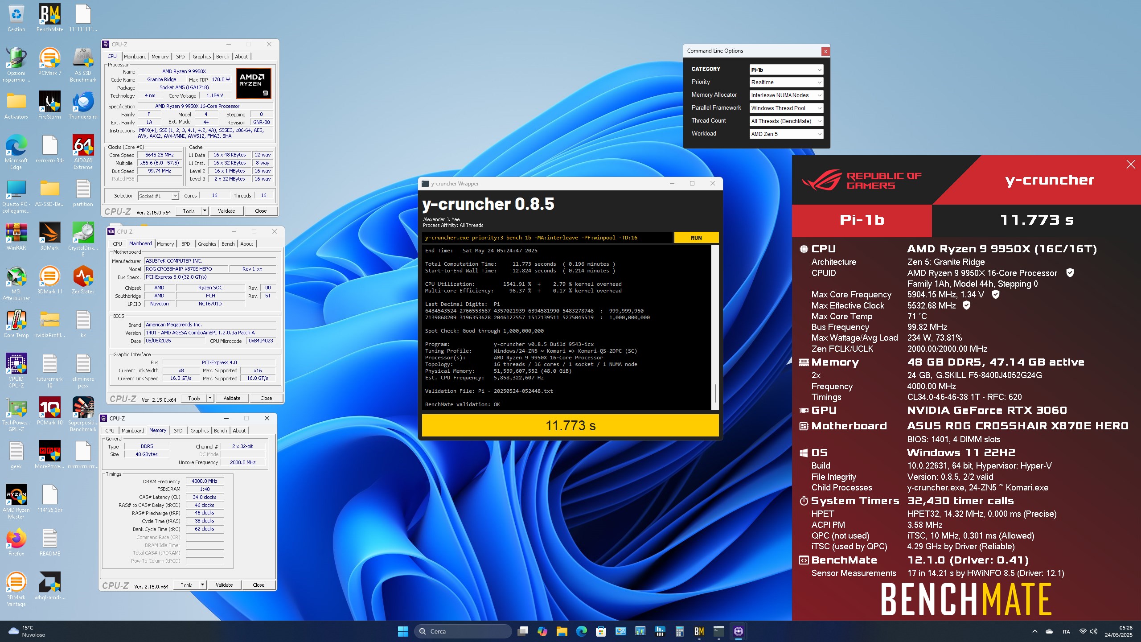
Task: Open AS SSD Benchmark desktop icon
Action: click(83, 65)
